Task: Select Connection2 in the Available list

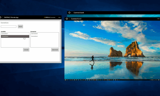Action: pyautogui.click(x=15, y=36)
